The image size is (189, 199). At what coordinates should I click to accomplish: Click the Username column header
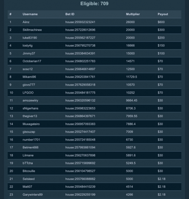pos(30,14)
